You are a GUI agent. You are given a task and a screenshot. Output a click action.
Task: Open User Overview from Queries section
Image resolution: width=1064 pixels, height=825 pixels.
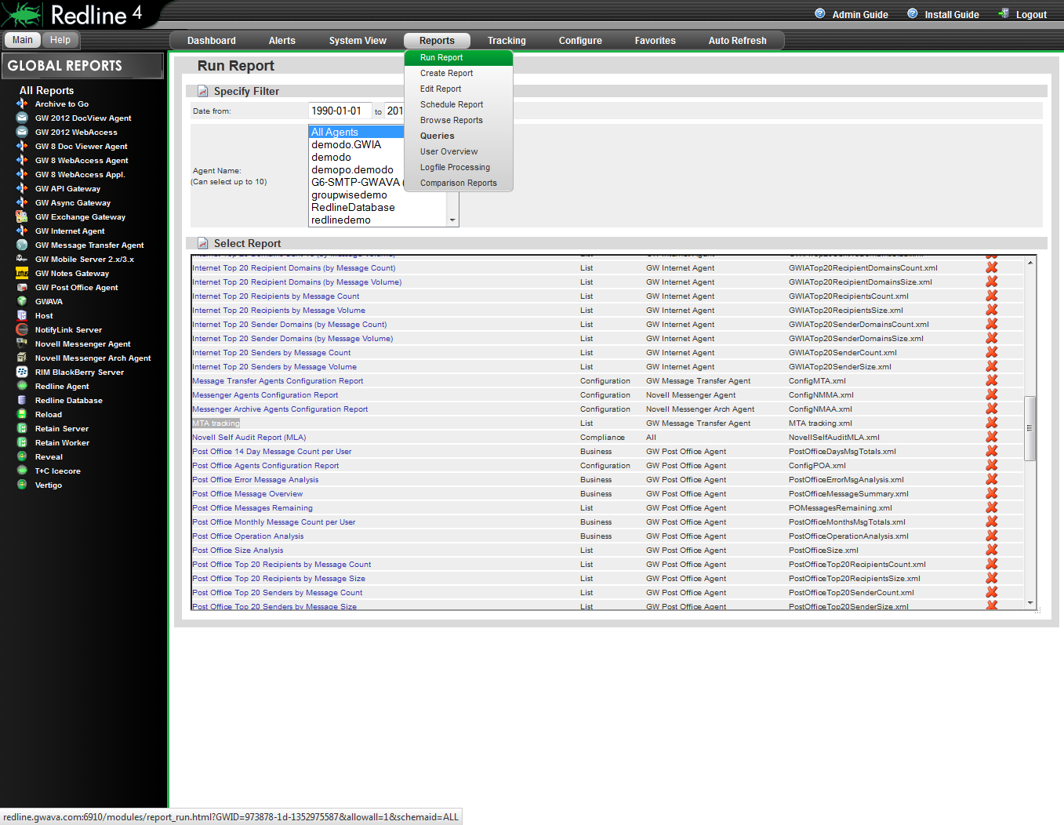pos(448,151)
